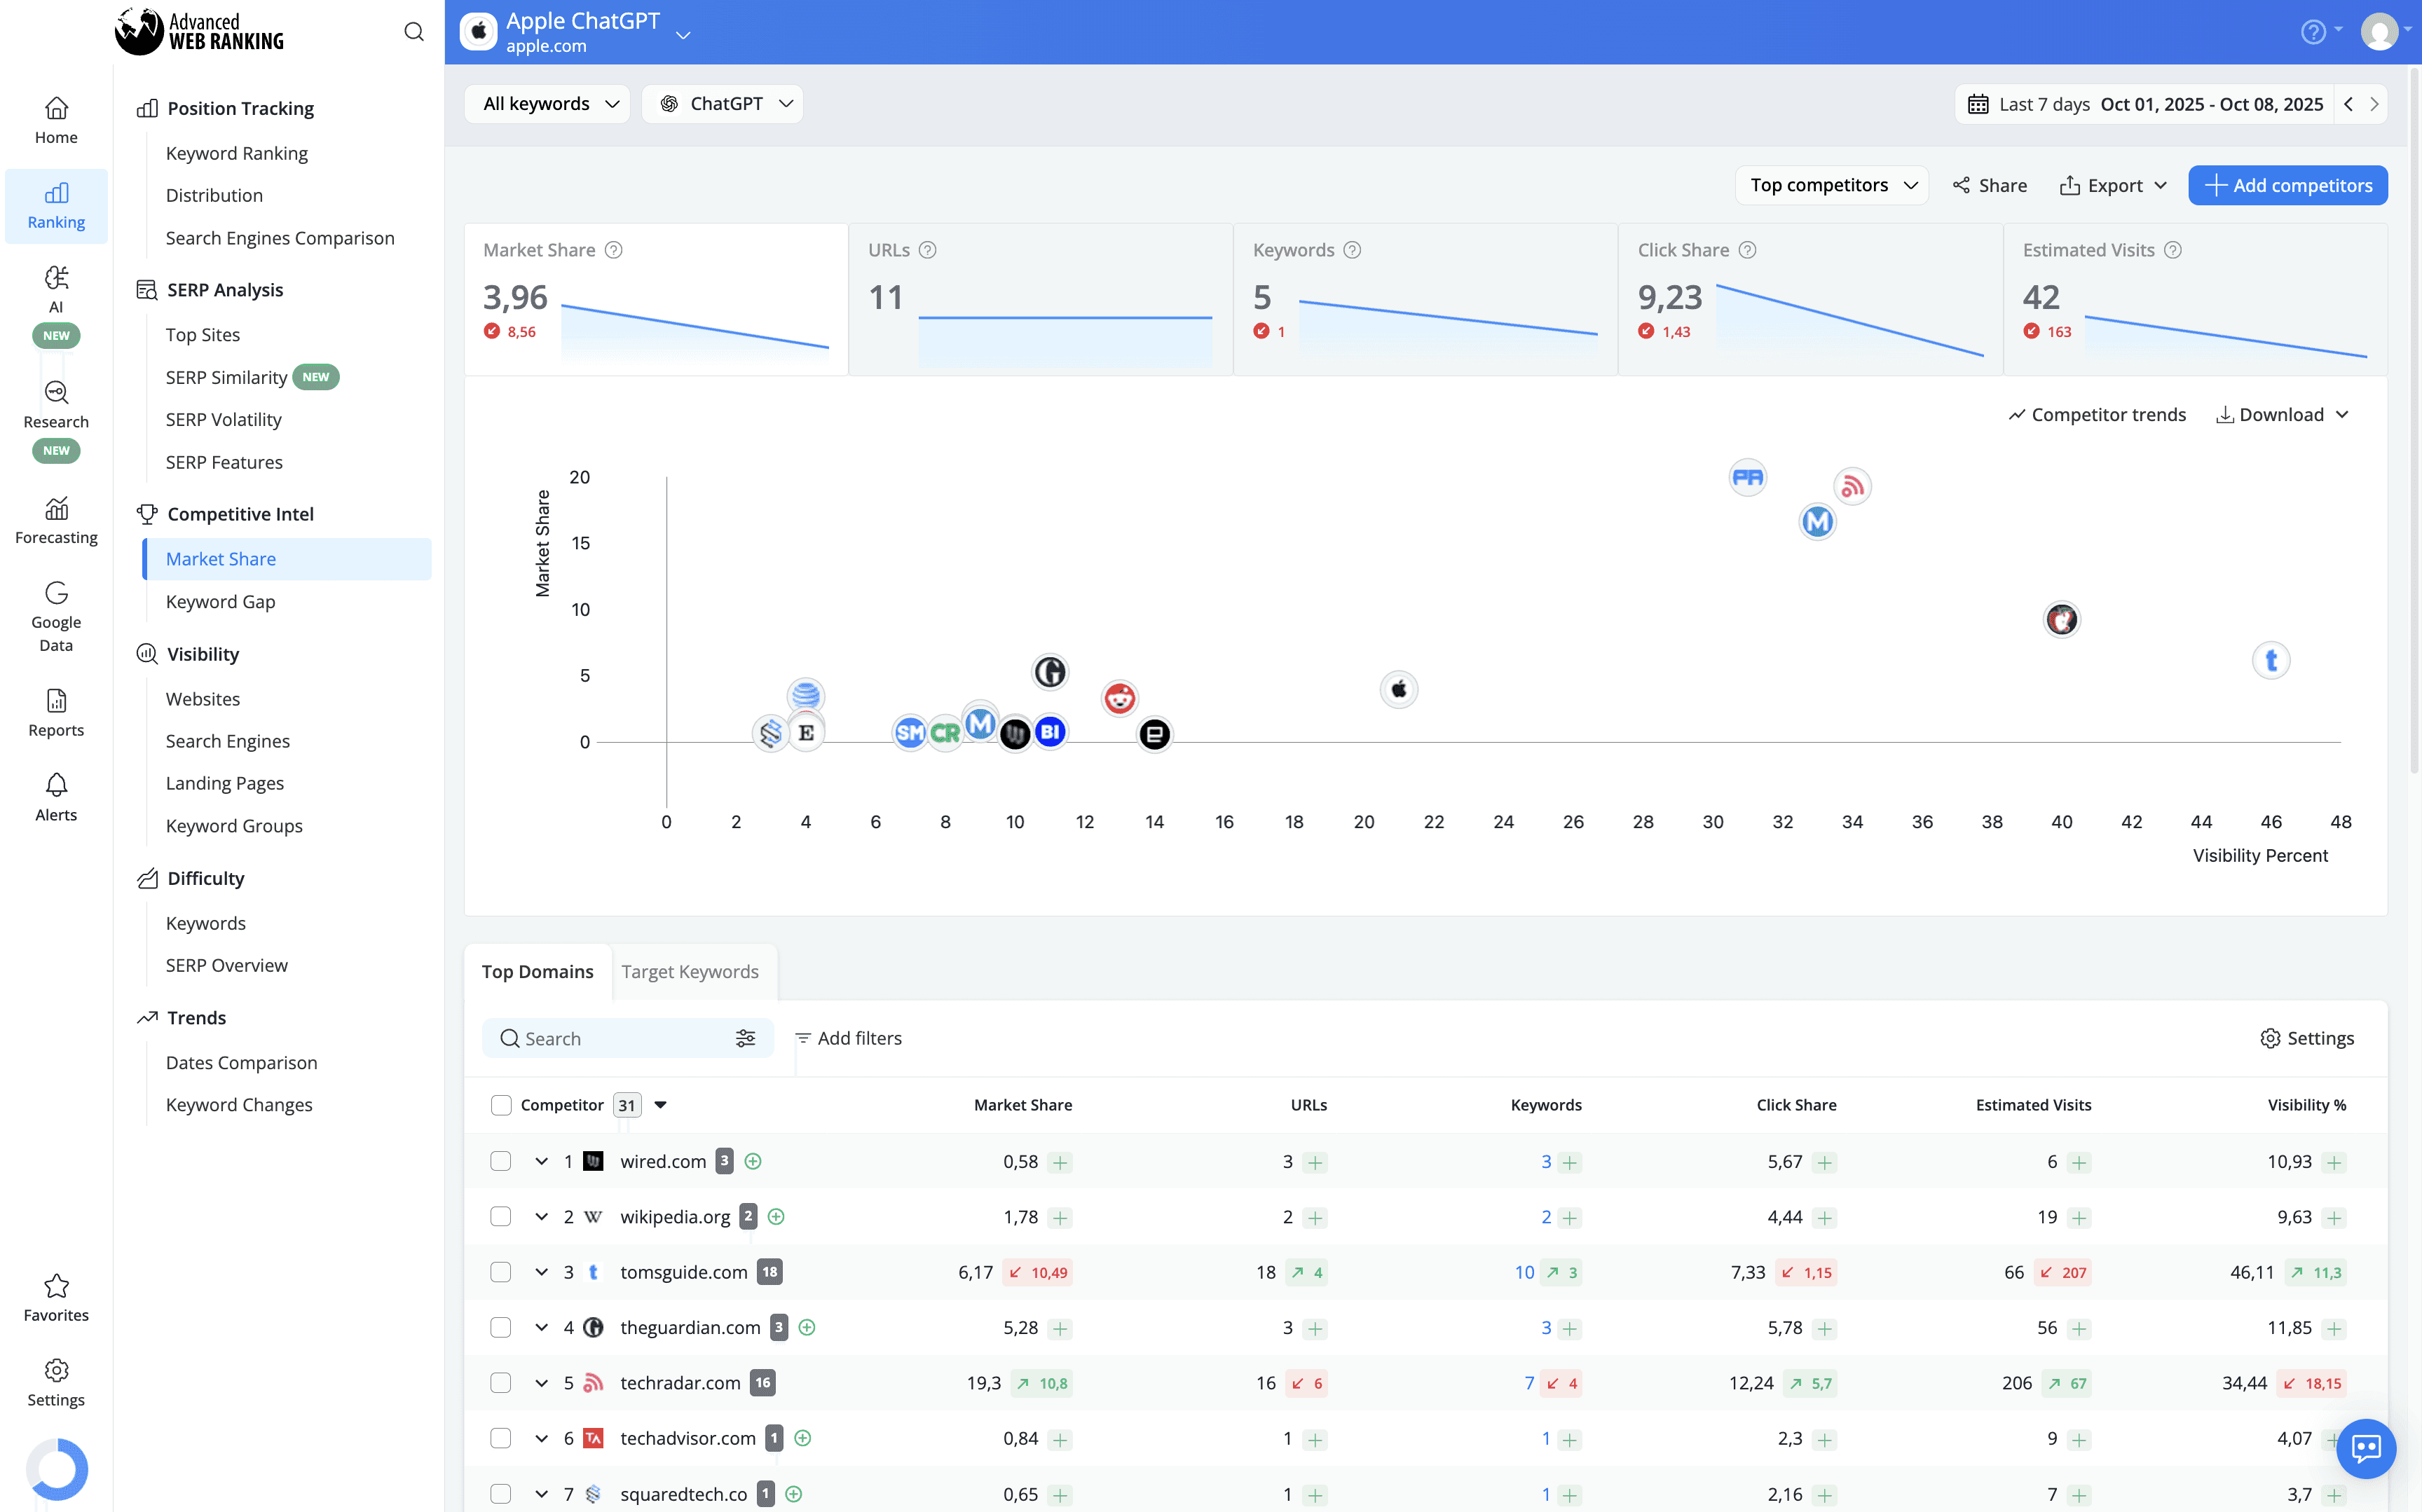This screenshot has height=1512, width=2422.
Task: Expand the wired.com row chevron
Action: click(541, 1161)
